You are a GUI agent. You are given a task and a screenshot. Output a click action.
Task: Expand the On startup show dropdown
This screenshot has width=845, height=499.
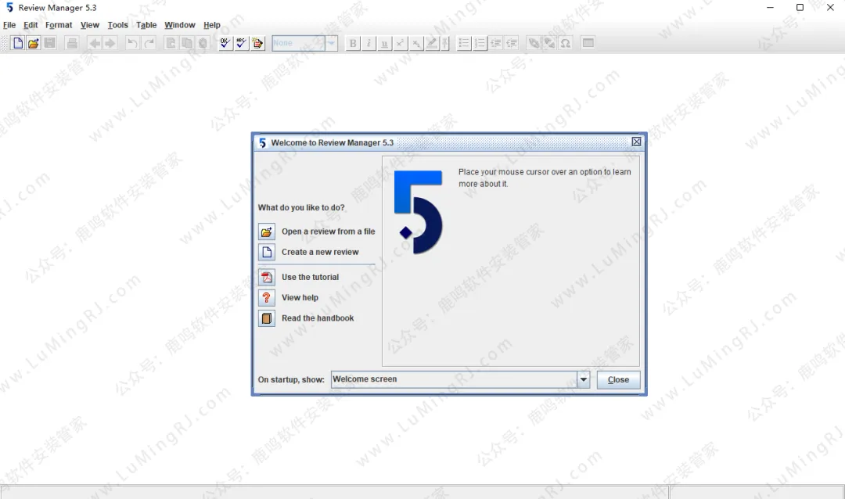(583, 380)
